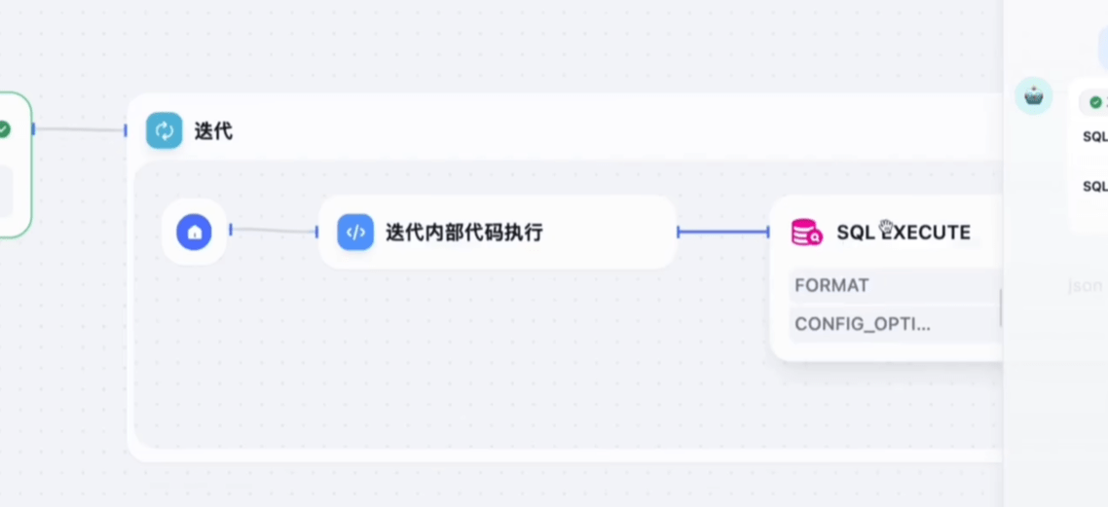Click the 迭代 container's left input handle
This screenshot has width=1108, height=507.
pos(126,130)
